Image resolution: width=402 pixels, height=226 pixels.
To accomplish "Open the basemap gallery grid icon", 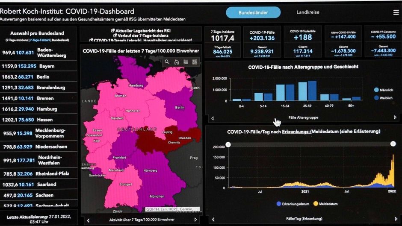I will coord(195,62).
